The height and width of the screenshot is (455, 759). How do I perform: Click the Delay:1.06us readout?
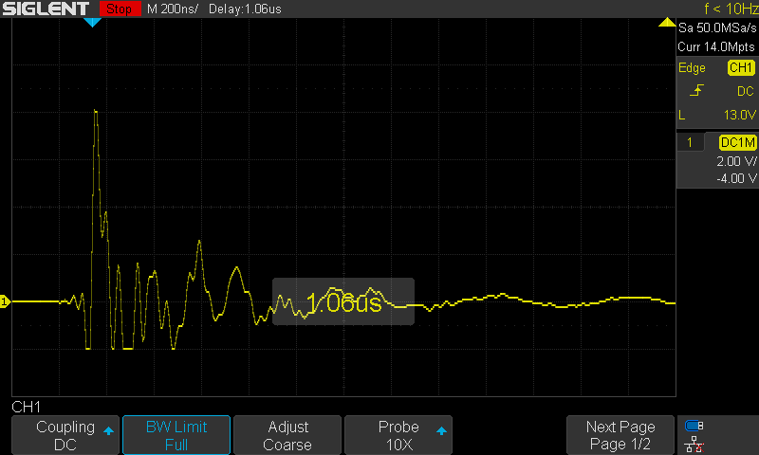click(245, 9)
